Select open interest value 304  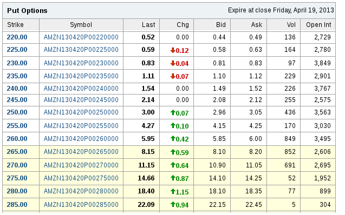tap(325, 205)
